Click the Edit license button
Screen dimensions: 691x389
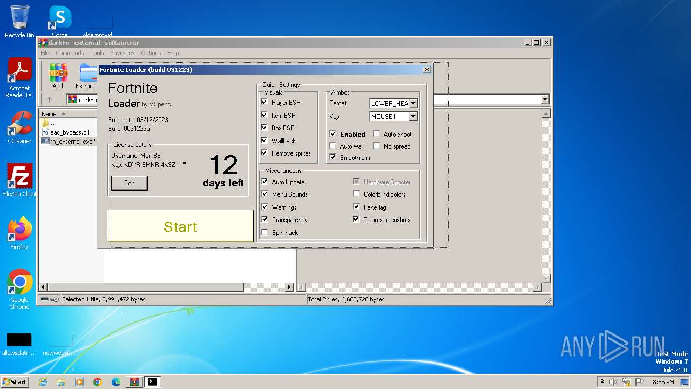click(129, 183)
